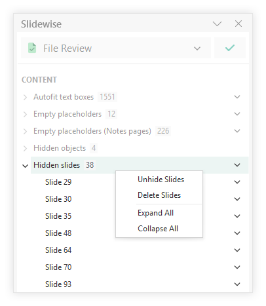Image resolution: width=266 pixels, height=306 pixels.
Task: Choose Collapse All from context menu
Action: [x=159, y=229]
